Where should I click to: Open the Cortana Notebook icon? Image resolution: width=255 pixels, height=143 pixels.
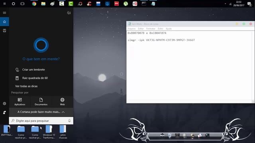coord(4,31)
